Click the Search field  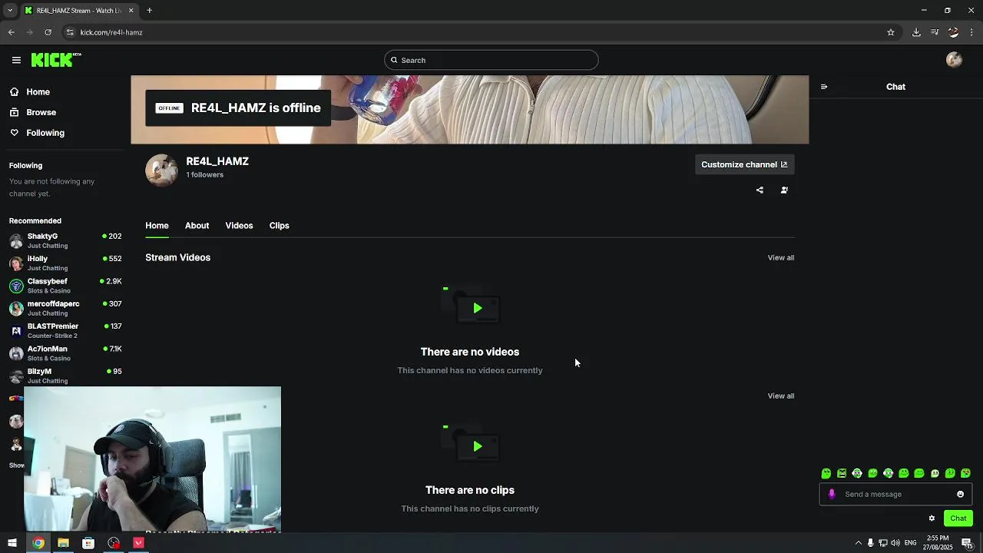(491, 60)
